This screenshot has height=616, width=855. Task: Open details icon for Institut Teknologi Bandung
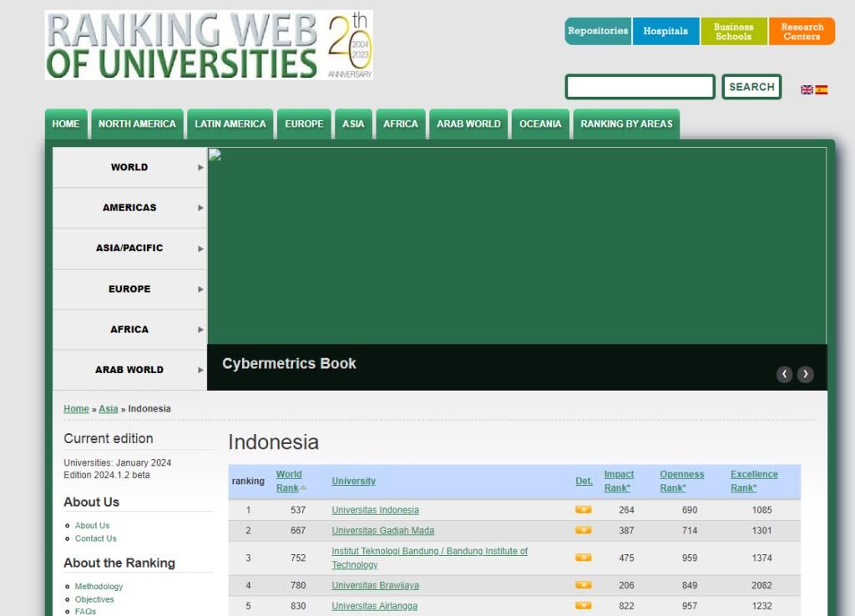click(583, 558)
